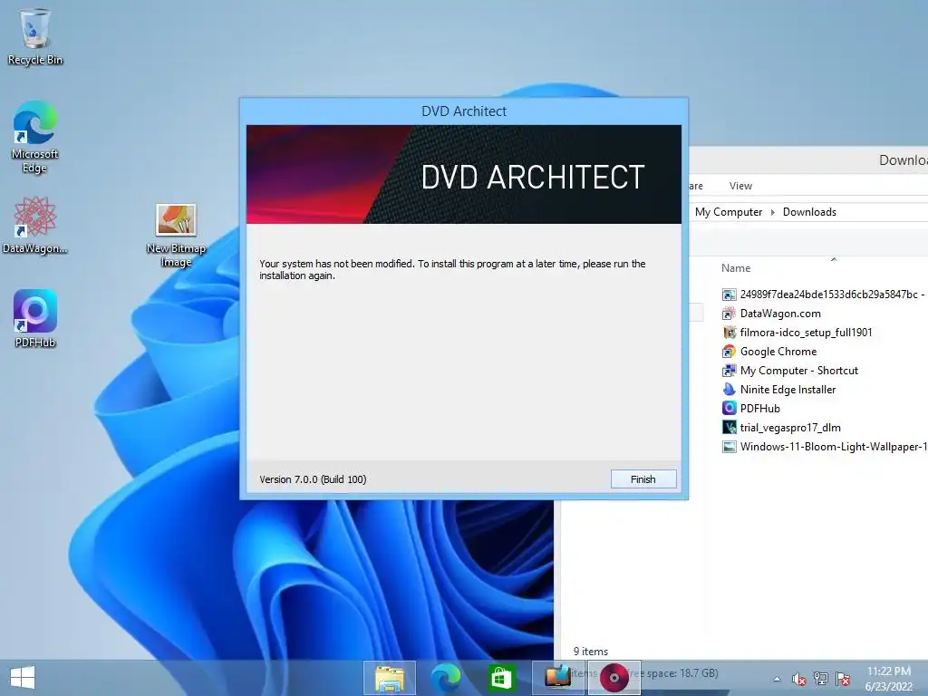Open the Windows Start button
The image size is (928, 696).
click(23, 678)
